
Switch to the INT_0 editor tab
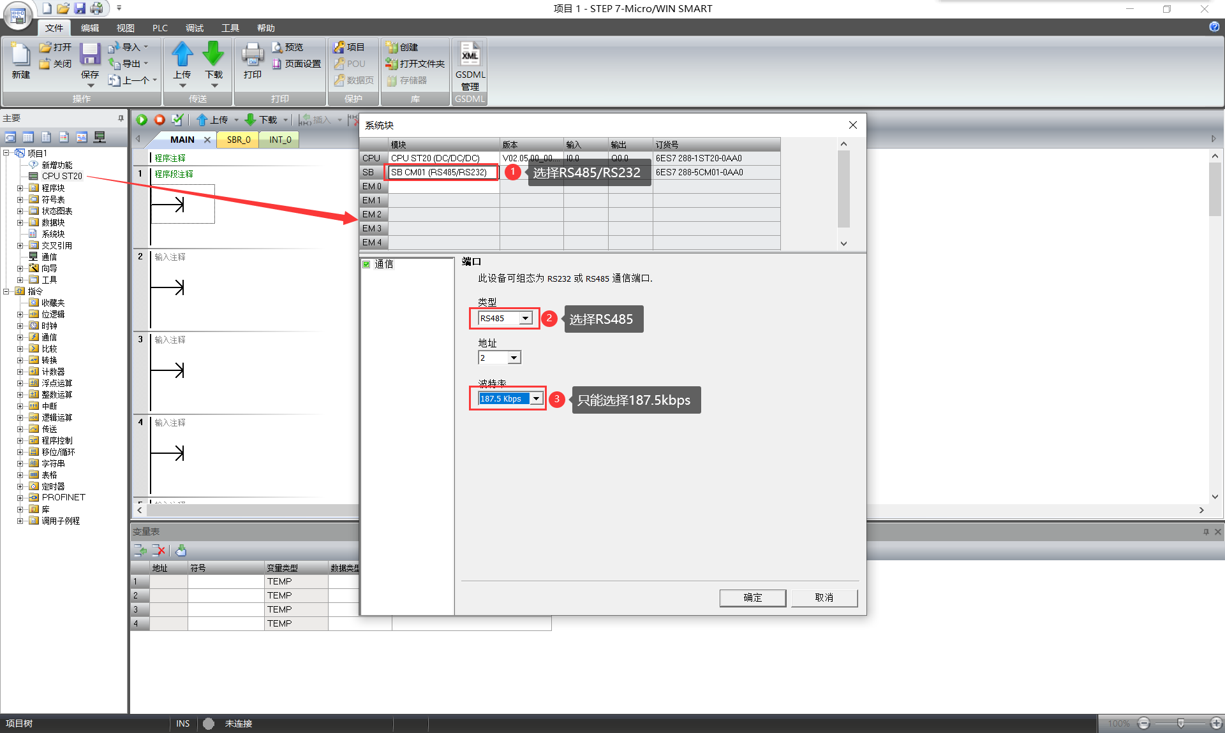point(280,140)
